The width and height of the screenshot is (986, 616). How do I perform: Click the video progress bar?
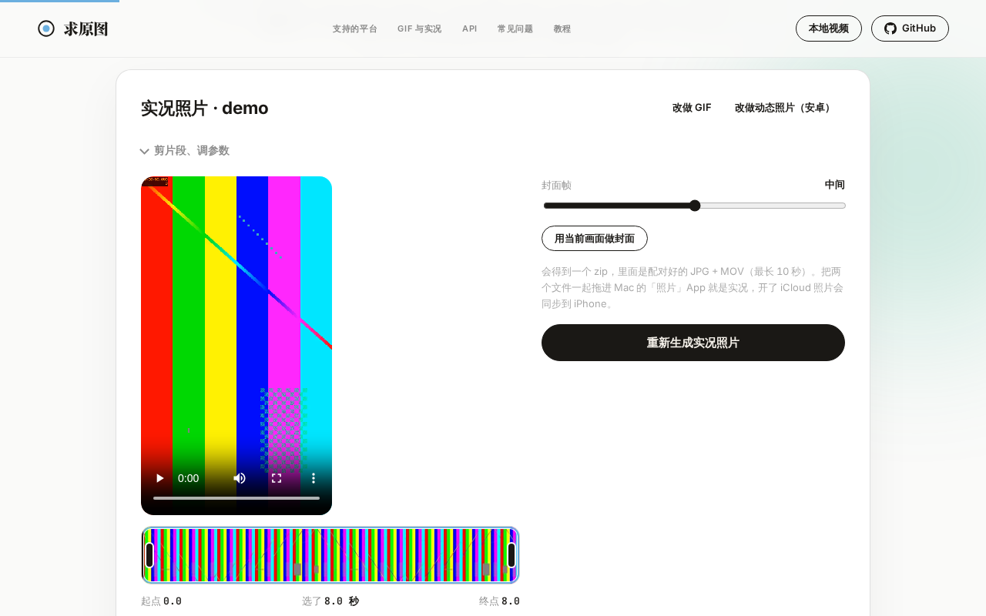(x=236, y=498)
